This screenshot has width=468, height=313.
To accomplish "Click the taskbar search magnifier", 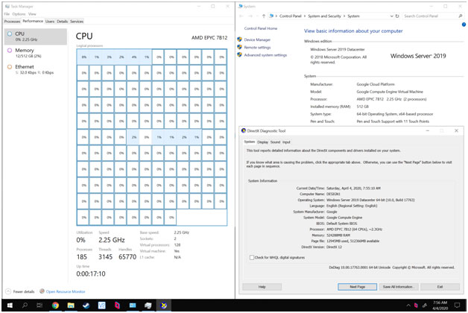I will coord(25,306).
